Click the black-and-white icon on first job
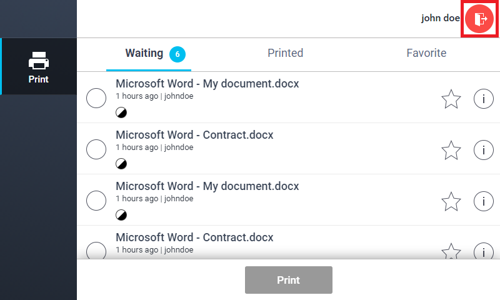The height and width of the screenshot is (300, 500). [121, 112]
